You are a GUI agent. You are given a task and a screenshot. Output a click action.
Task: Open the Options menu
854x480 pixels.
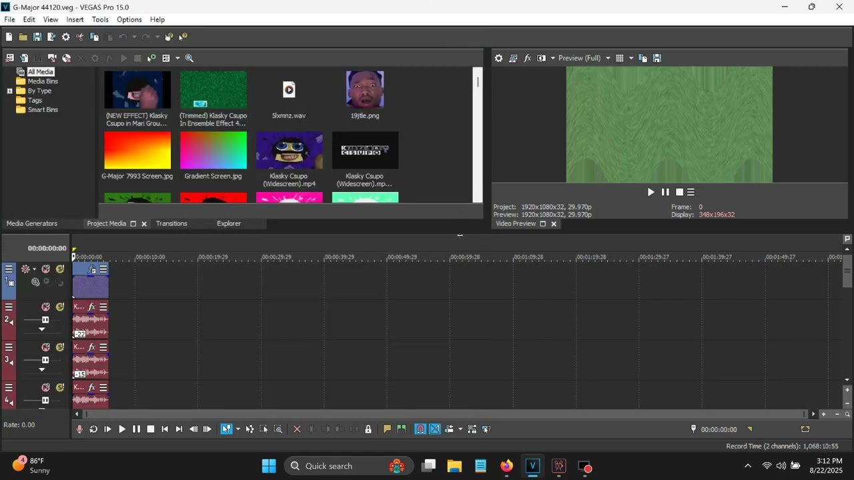coord(129,19)
